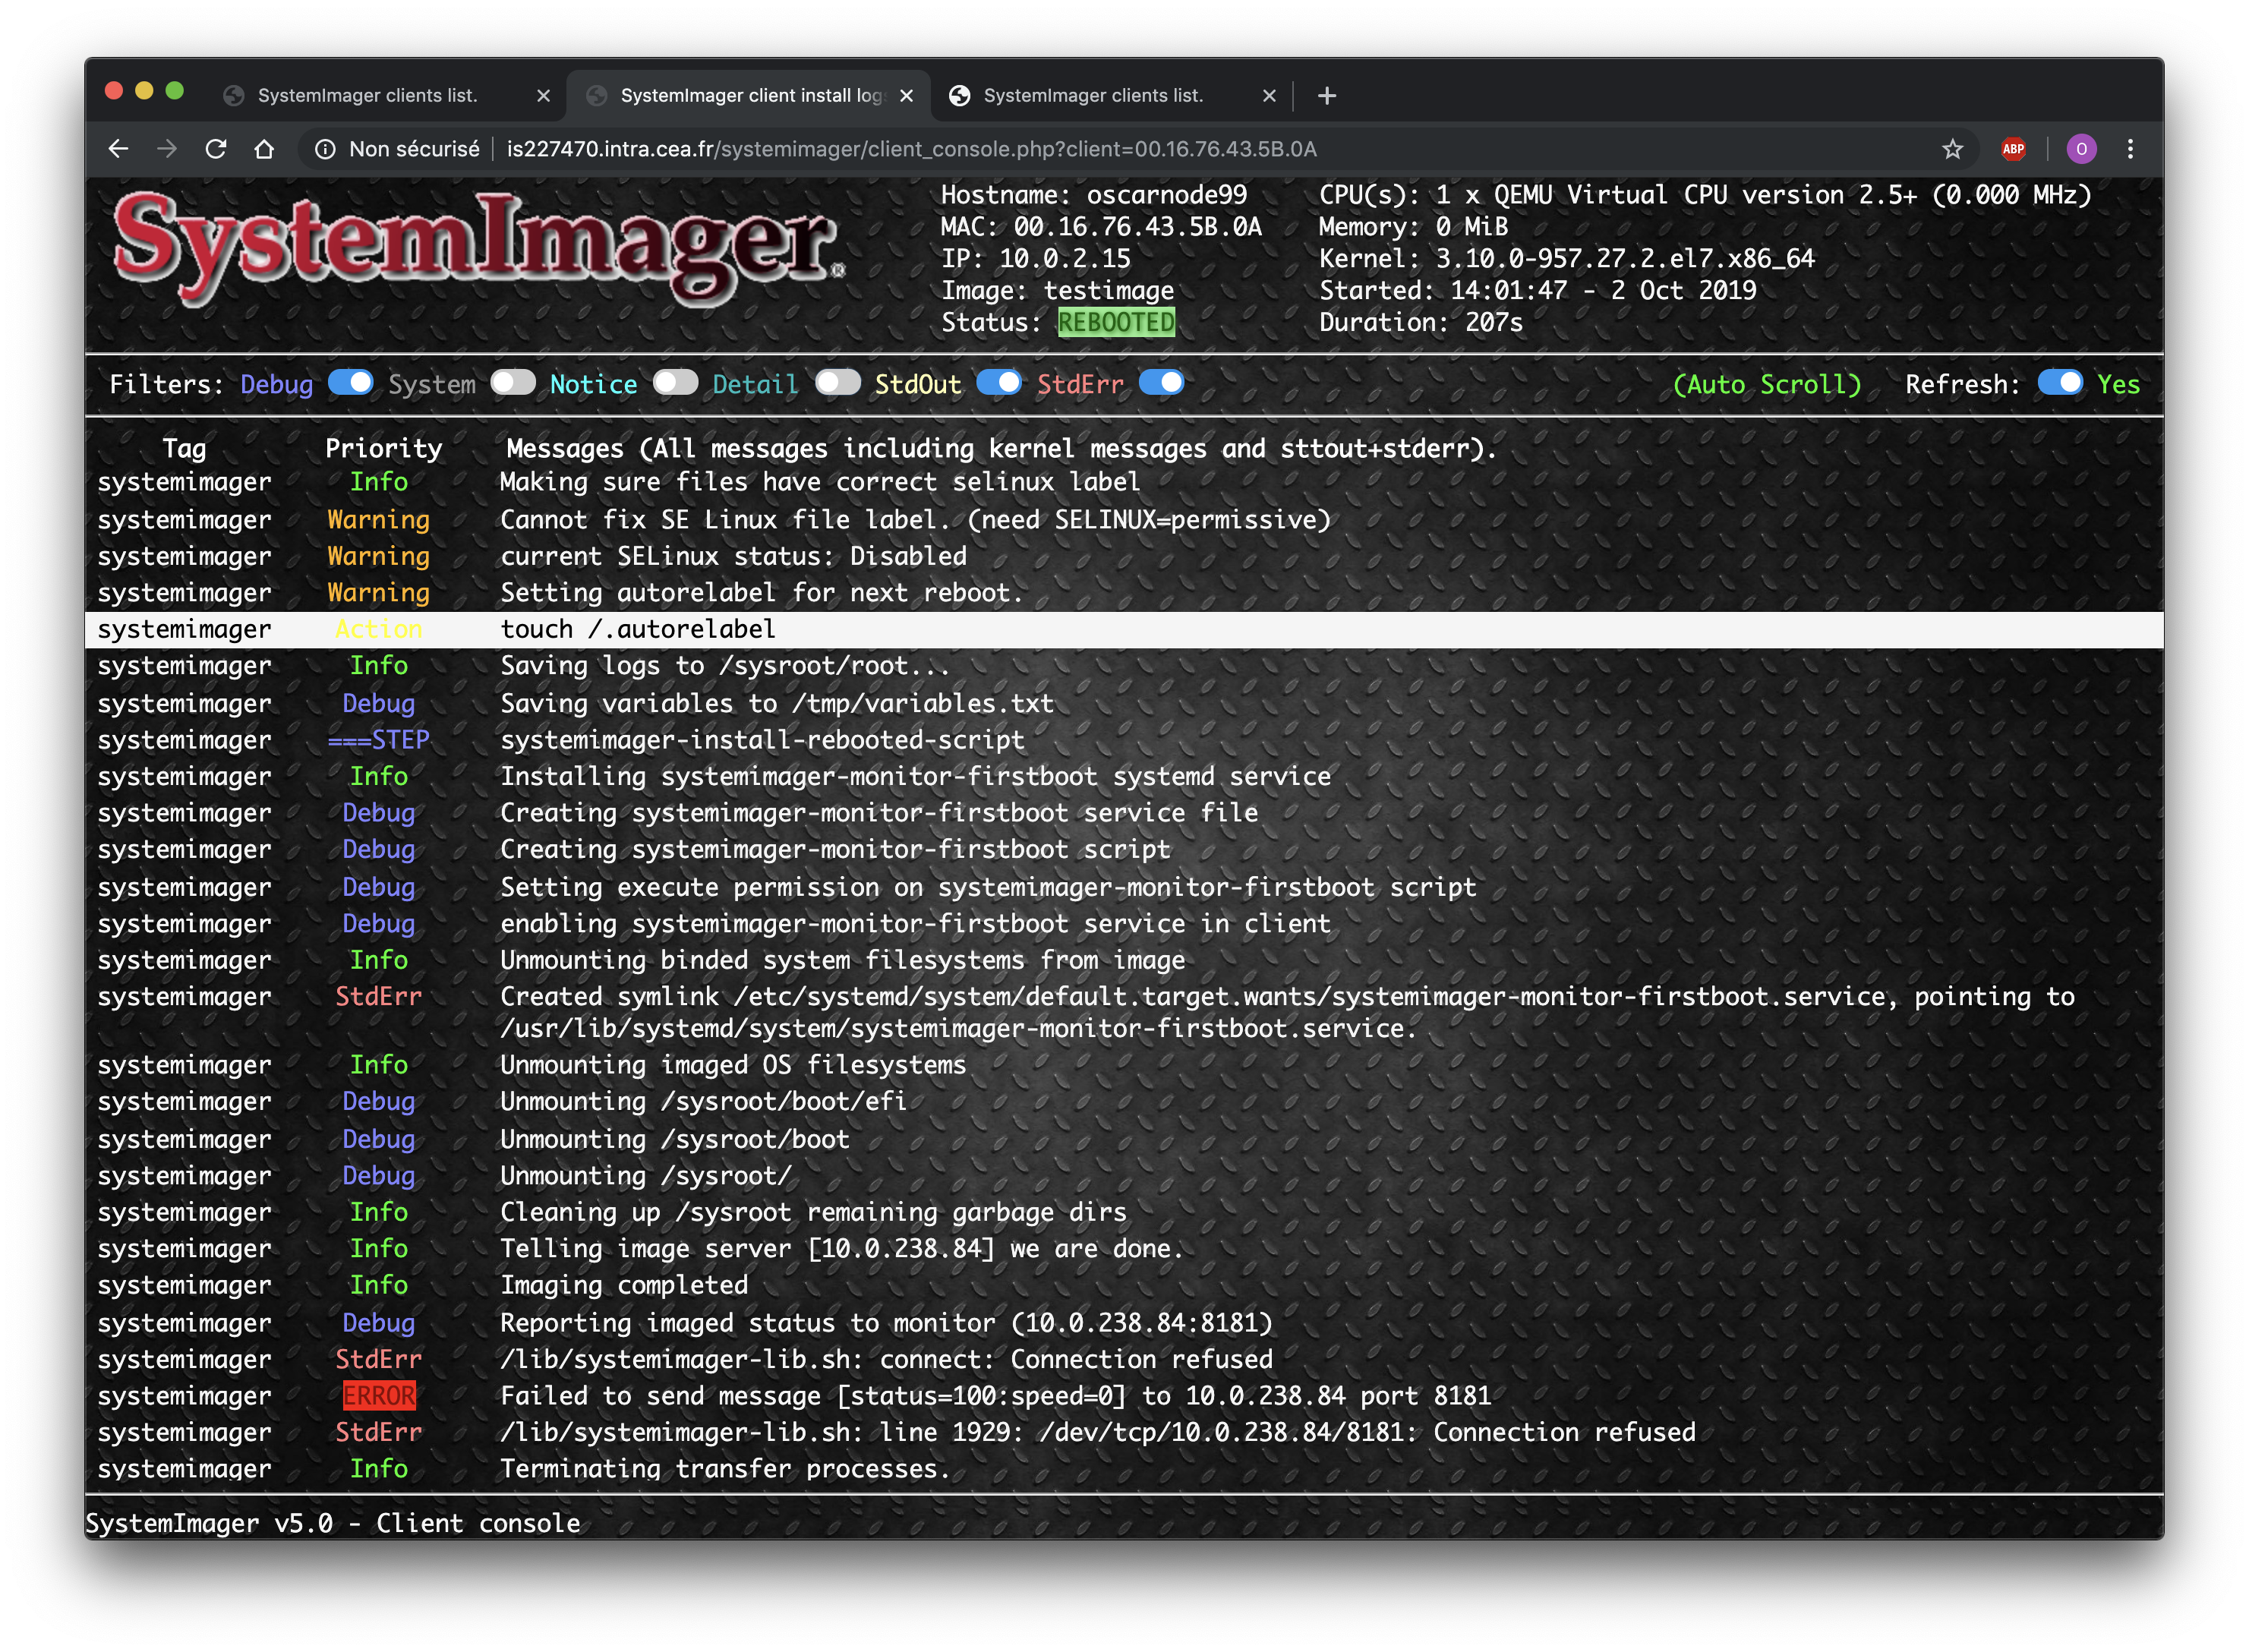The width and height of the screenshot is (2249, 1652).
Task: Click the (Auto Scroll) label
Action: 1767,385
